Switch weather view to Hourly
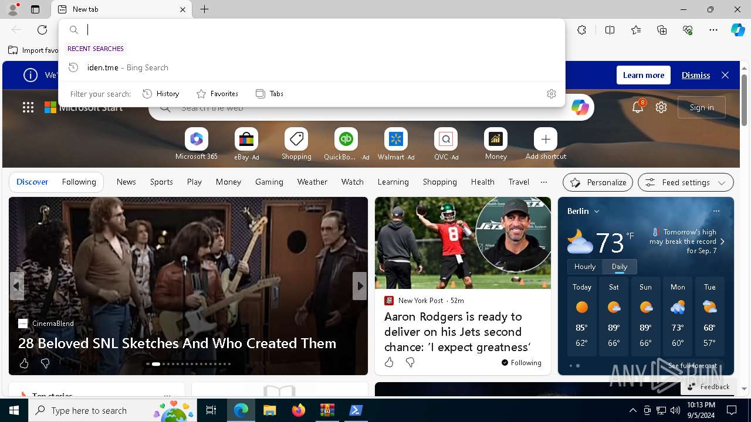The image size is (751, 422). pyautogui.click(x=585, y=267)
